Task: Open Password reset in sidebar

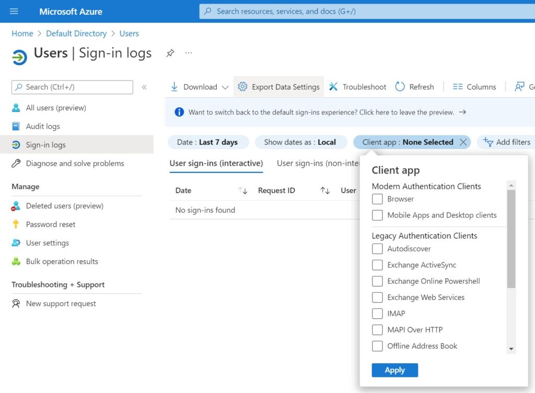Action: click(51, 224)
